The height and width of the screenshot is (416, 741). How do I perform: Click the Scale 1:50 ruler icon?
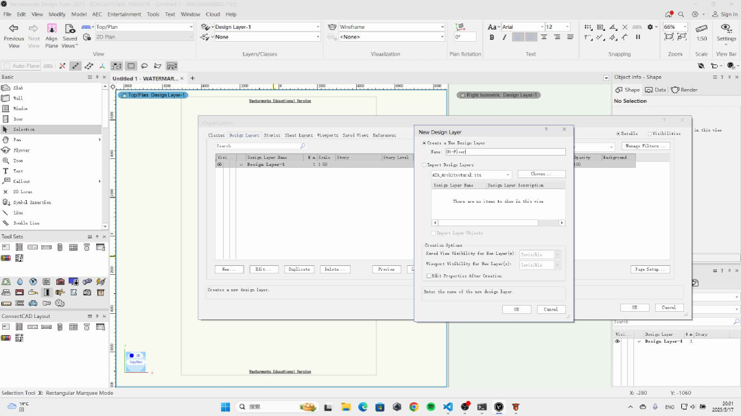(701, 29)
